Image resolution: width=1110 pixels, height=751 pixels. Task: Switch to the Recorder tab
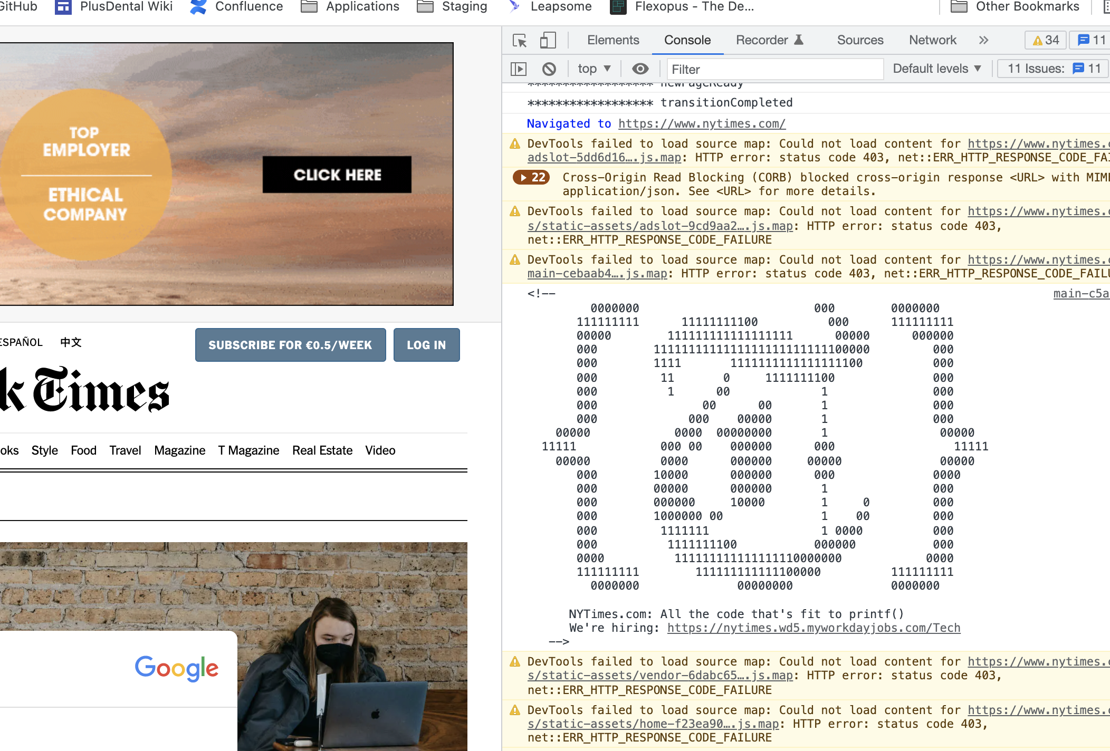coord(769,40)
